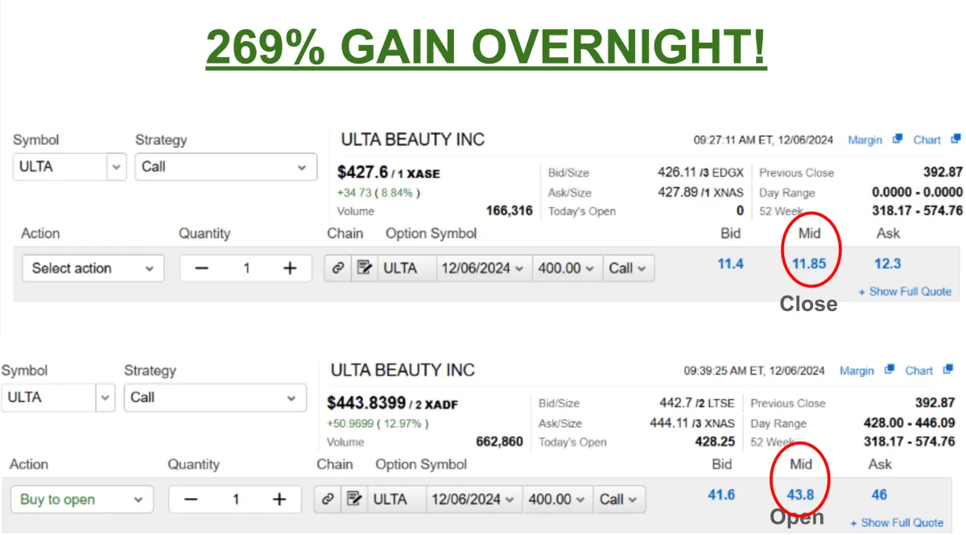Open bottom 12/06/2024 expiration dropdown
The width and height of the screenshot is (966, 535).
point(474,500)
